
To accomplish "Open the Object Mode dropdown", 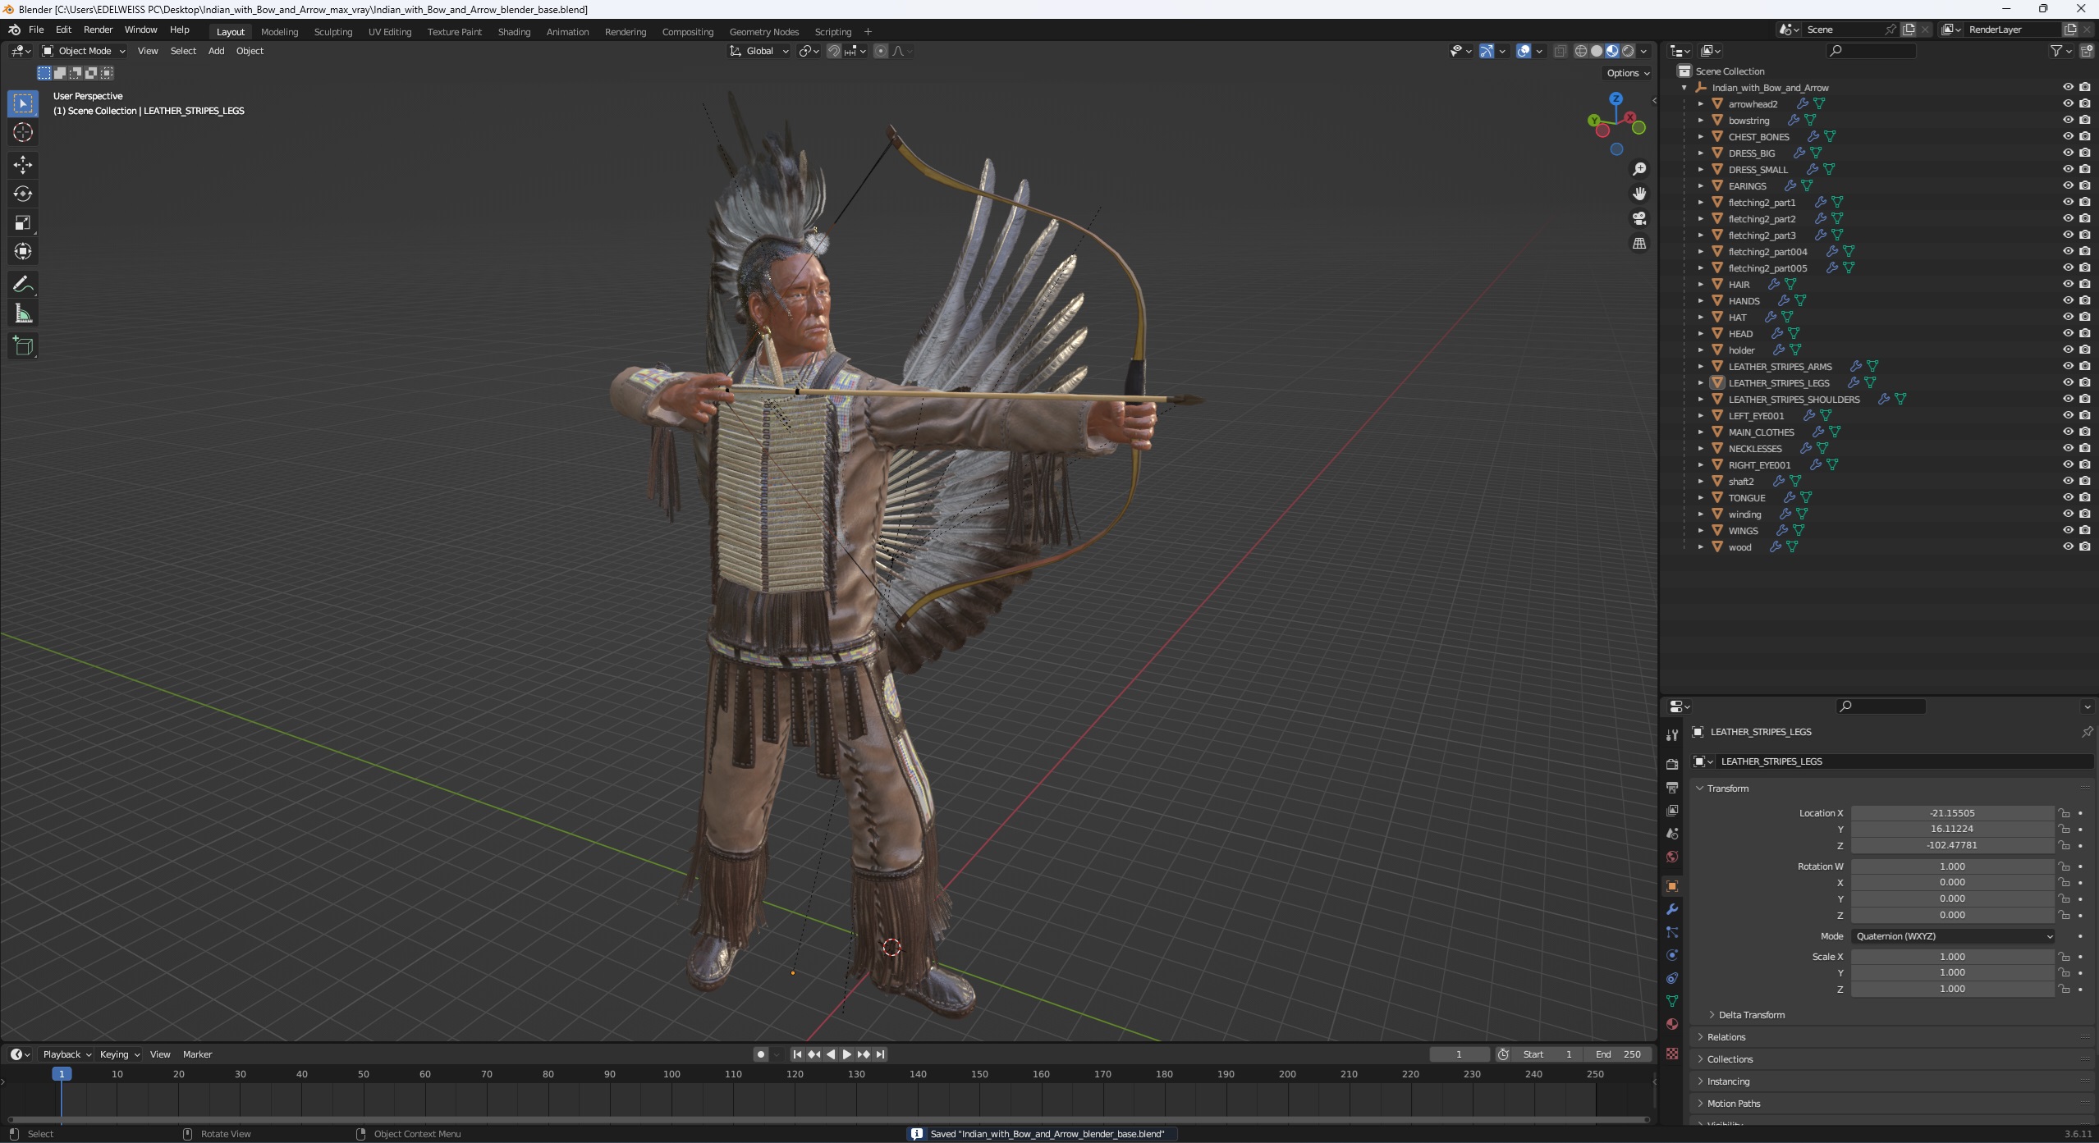I will coord(84,51).
